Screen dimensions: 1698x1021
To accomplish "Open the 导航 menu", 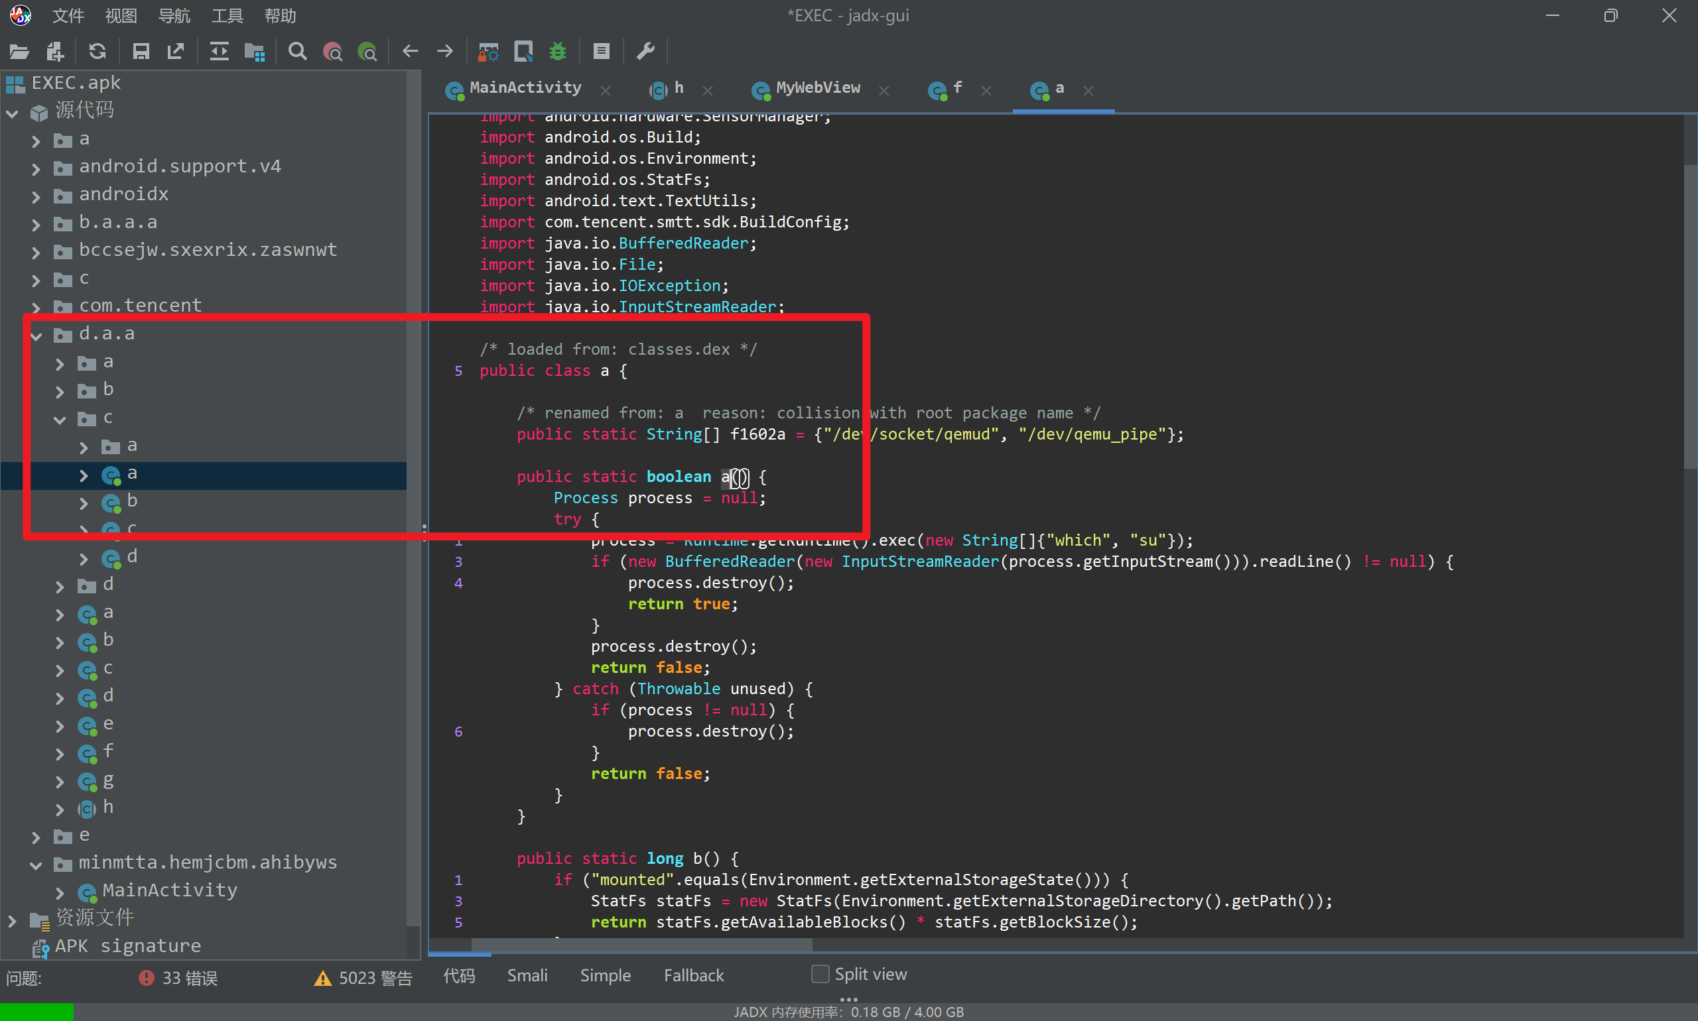I will [x=174, y=15].
